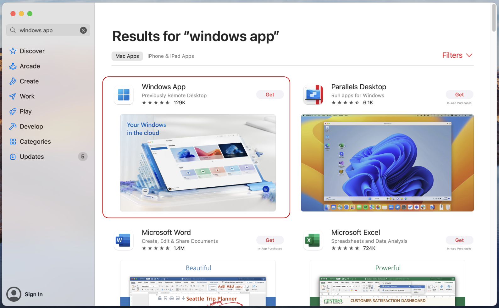Image resolution: width=499 pixels, height=308 pixels.
Task: Open the Parallels Desktop title link
Action: pyautogui.click(x=358, y=87)
